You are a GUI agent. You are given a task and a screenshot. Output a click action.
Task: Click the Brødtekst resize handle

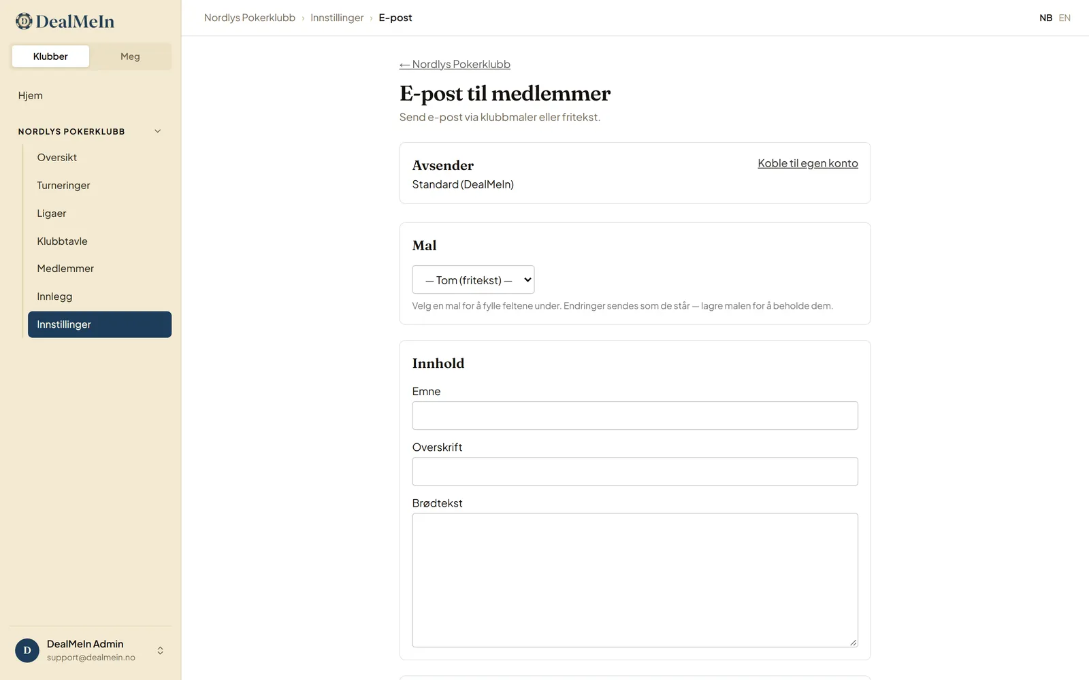(x=853, y=642)
